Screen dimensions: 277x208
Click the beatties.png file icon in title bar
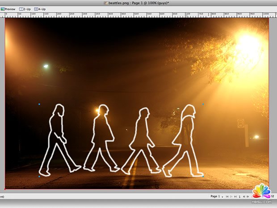point(106,3)
